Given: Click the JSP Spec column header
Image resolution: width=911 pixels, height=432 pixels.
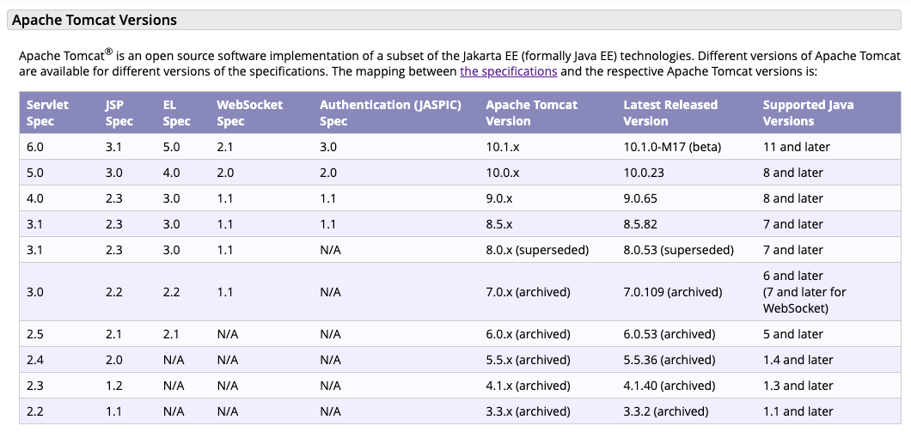Looking at the screenshot, I should (119, 113).
